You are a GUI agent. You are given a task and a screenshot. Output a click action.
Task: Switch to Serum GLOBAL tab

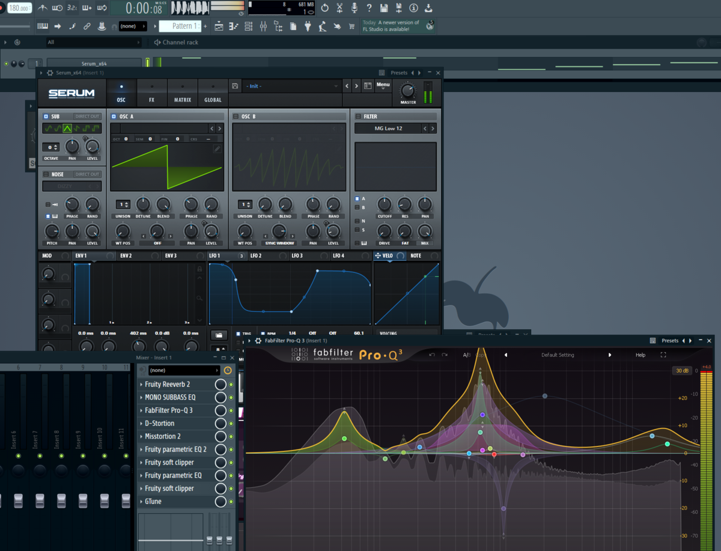pyautogui.click(x=213, y=93)
